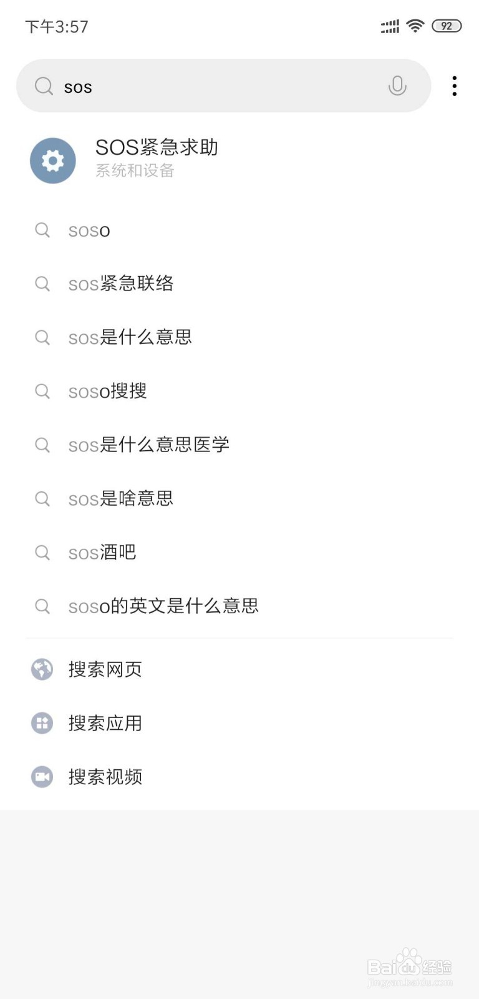
Task: Tap the apps grid icon for 搜索应用
Action: [x=42, y=723]
